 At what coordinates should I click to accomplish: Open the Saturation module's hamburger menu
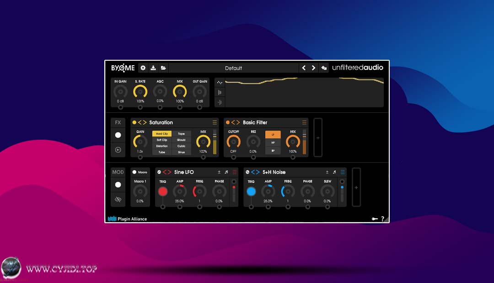tap(215, 122)
